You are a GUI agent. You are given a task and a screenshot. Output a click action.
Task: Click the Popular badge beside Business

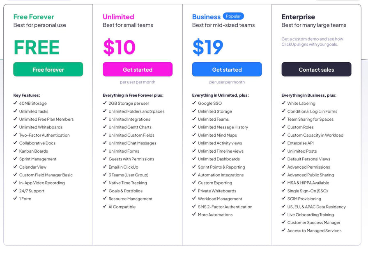tap(233, 16)
